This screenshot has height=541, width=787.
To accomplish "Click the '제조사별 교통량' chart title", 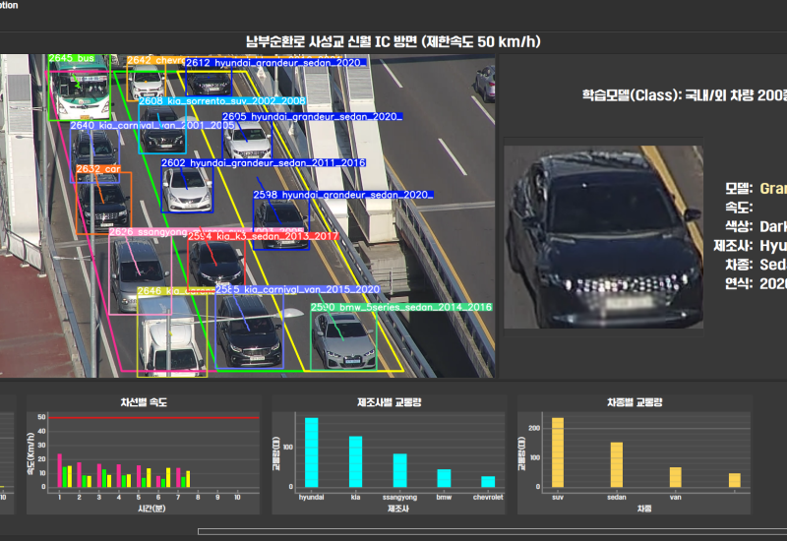I will [x=389, y=402].
